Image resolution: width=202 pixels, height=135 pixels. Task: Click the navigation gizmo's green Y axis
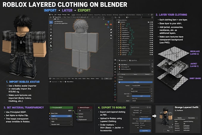click(106, 24)
